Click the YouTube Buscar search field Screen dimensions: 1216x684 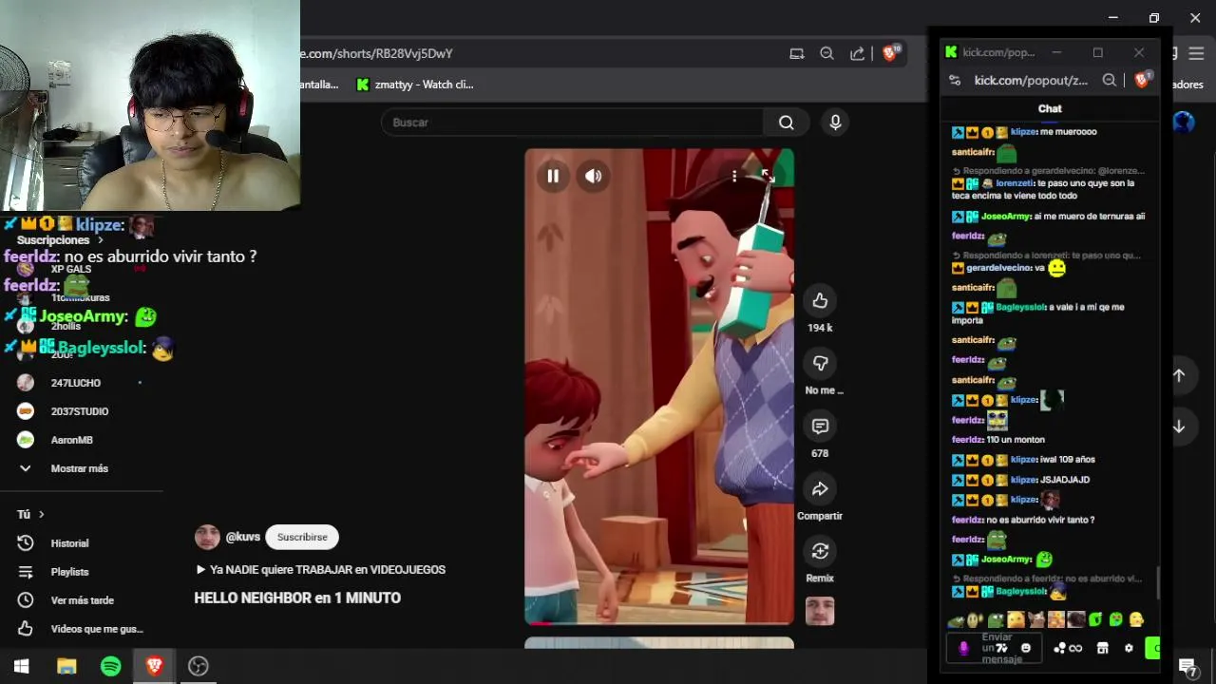[572, 123]
